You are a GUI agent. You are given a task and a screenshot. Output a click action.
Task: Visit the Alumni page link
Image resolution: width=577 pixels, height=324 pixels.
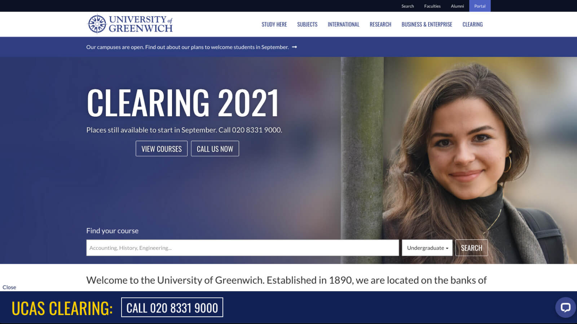[457, 6]
